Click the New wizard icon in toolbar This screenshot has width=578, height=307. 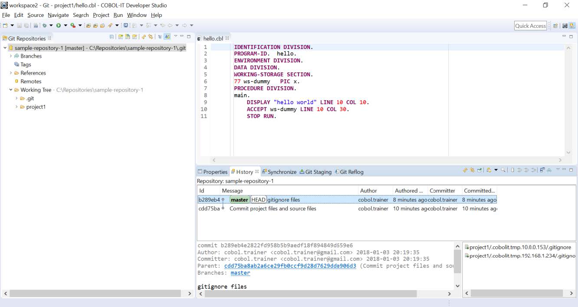coord(5,26)
